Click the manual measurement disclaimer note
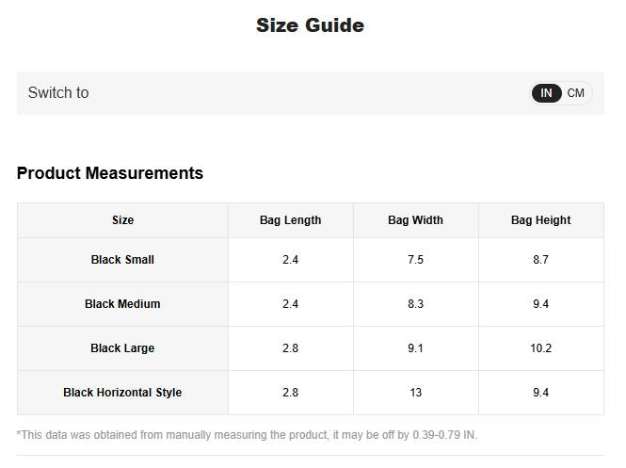Screen dimensions: 626x468 [247, 435]
